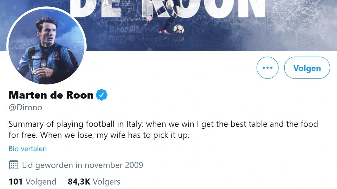Translate the bio with Bio vertalen
The height and width of the screenshot is (189, 337).
[27, 149]
